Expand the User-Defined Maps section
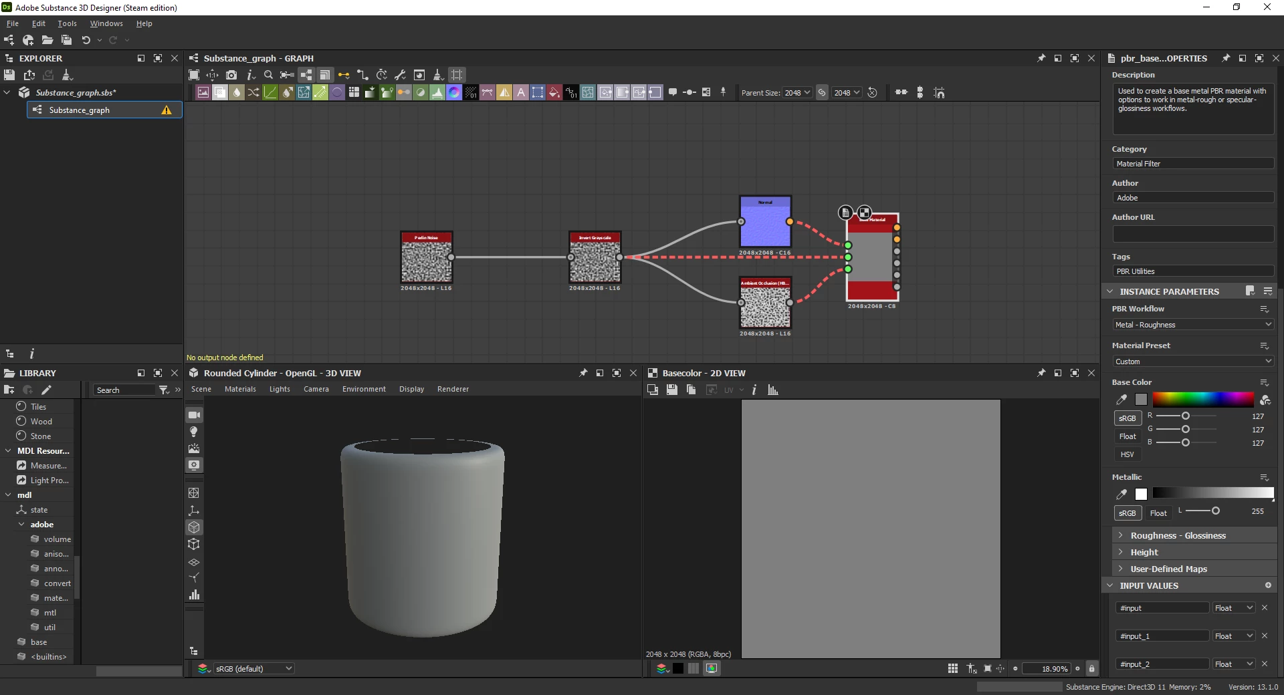This screenshot has width=1284, height=695. tap(1193, 569)
